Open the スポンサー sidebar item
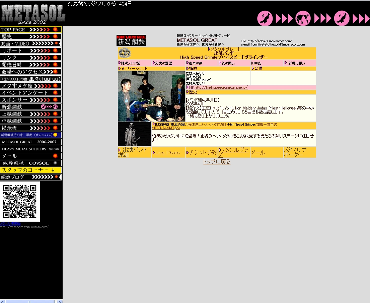The width and height of the screenshot is (370, 303). tap(31, 100)
